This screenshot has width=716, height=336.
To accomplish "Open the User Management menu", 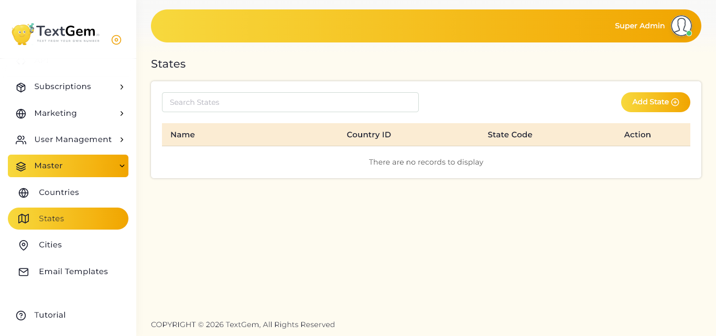I will [68, 139].
